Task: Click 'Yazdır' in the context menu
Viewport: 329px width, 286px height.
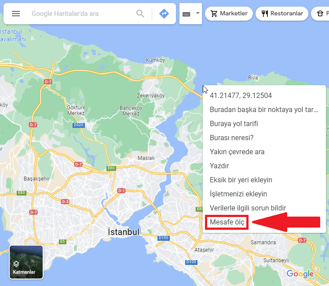Action: pos(264,166)
